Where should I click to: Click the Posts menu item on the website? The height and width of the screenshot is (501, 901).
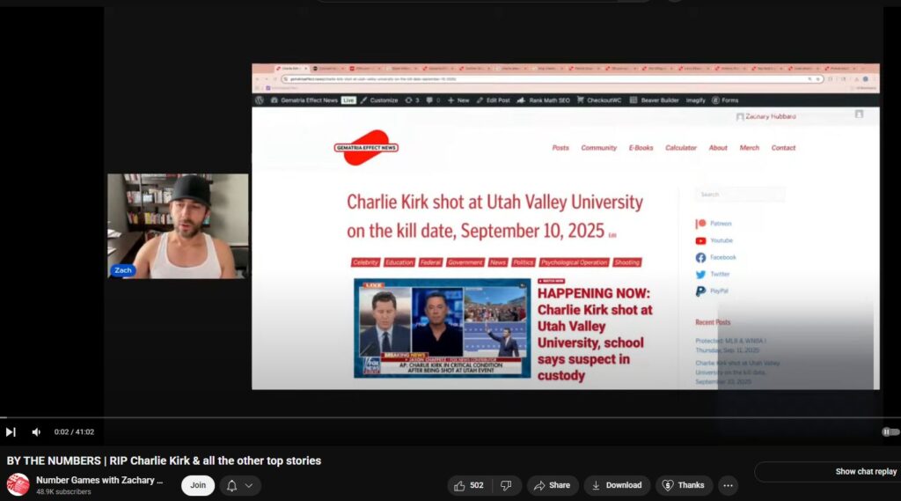click(560, 148)
